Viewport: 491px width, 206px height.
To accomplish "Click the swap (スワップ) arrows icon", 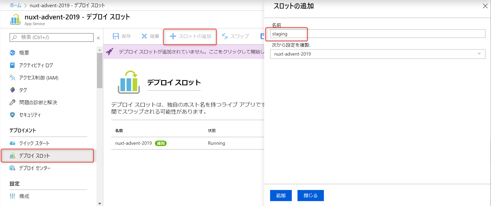I will tap(225, 36).
